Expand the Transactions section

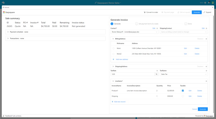(x=55, y=38)
